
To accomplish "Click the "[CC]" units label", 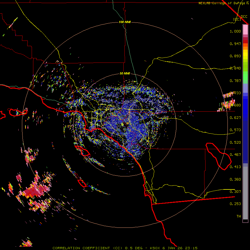I will click(x=237, y=19).
